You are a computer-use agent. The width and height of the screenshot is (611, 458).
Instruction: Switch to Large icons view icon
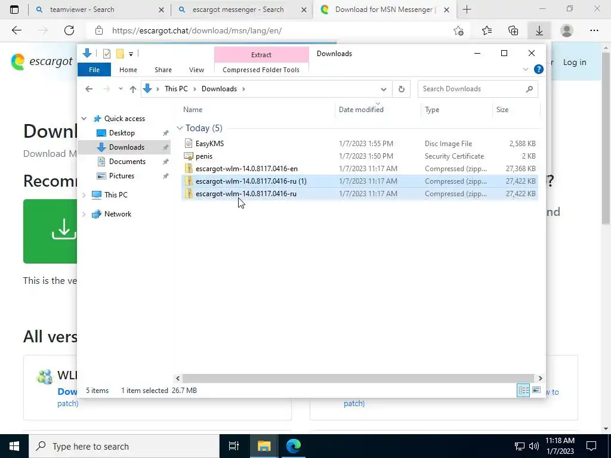coord(536,390)
